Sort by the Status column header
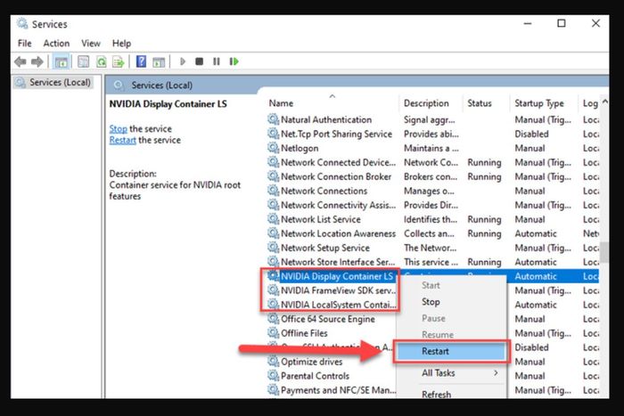Viewport: 624px width, 416px height. click(x=487, y=103)
